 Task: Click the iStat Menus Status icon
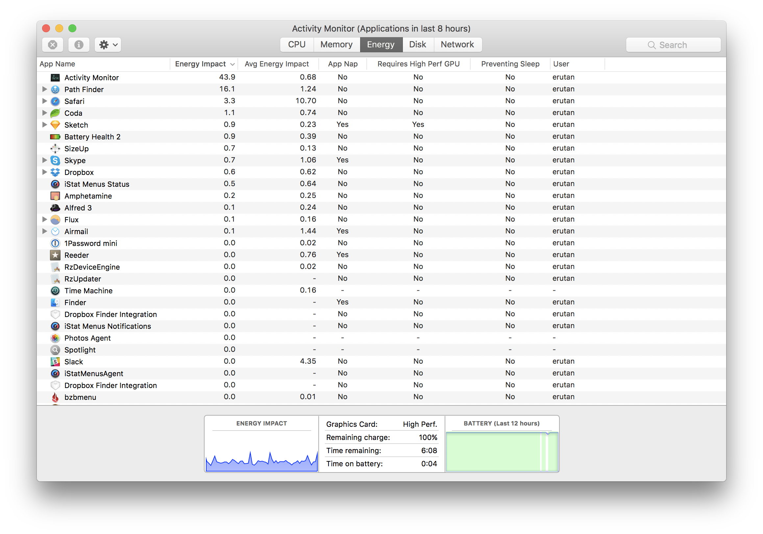55,184
